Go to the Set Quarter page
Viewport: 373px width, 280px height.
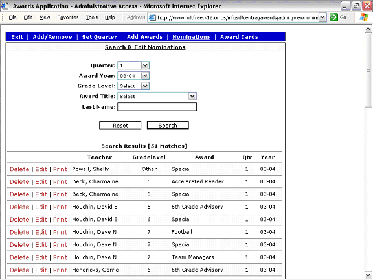point(100,37)
